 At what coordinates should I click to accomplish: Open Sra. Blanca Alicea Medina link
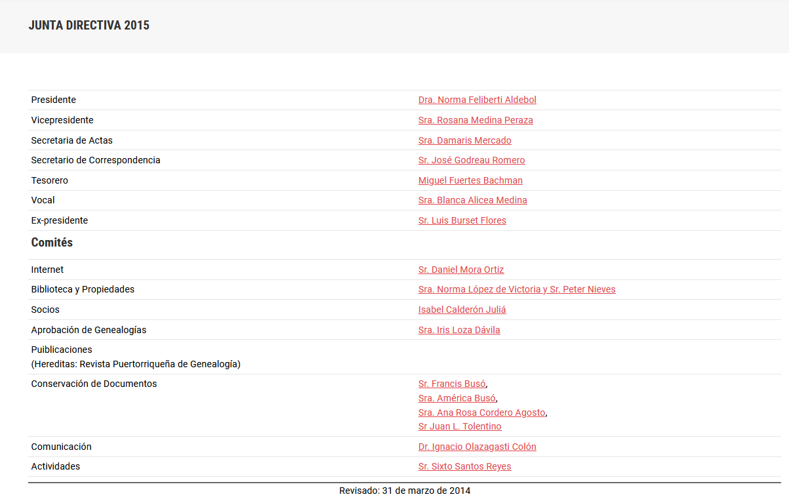[x=472, y=200]
